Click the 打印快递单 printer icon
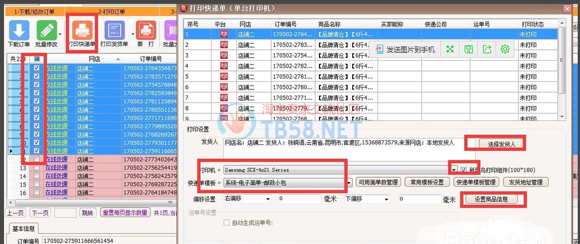 [82, 29]
